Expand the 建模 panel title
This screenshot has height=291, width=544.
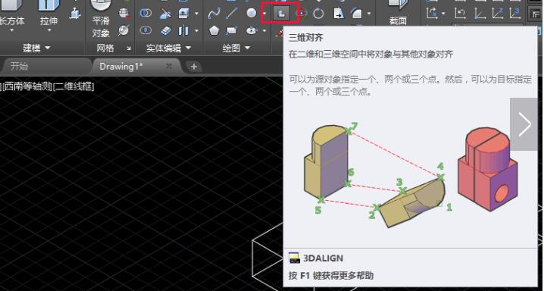tap(36, 48)
